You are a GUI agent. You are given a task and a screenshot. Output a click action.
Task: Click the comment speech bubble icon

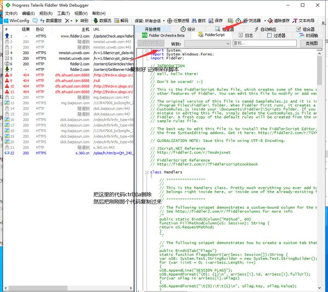[x=36, y=20]
